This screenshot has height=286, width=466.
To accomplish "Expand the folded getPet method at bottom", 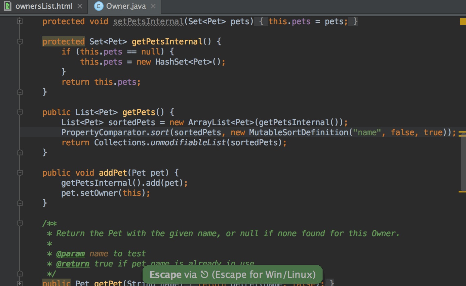I will click(x=20, y=283).
